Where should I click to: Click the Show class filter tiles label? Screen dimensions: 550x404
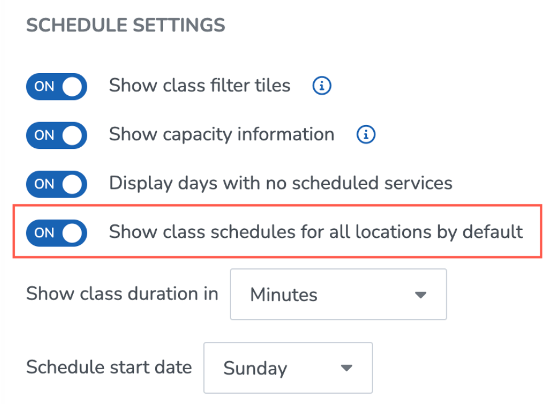[x=200, y=86]
